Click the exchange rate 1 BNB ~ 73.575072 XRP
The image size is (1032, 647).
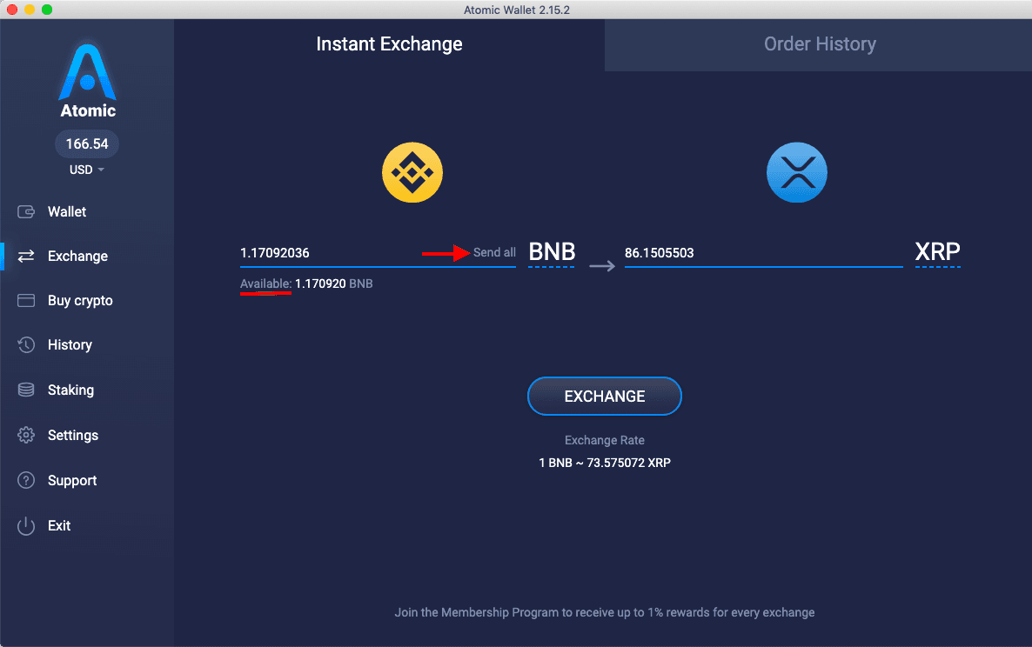(x=604, y=463)
